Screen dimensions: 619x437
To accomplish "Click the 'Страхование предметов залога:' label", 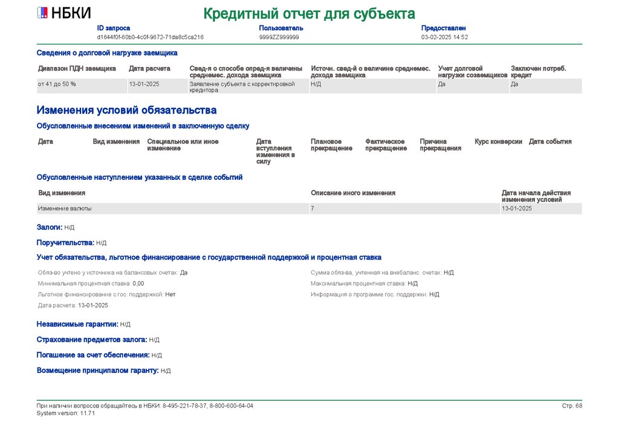I will (x=92, y=340).
